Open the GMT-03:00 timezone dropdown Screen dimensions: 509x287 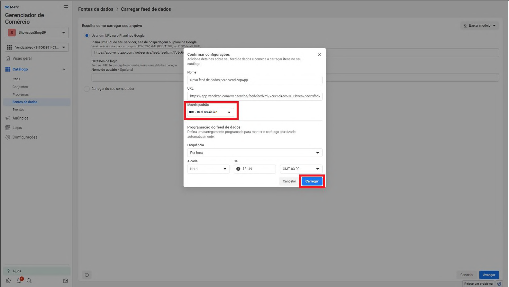tap(301, 169)
